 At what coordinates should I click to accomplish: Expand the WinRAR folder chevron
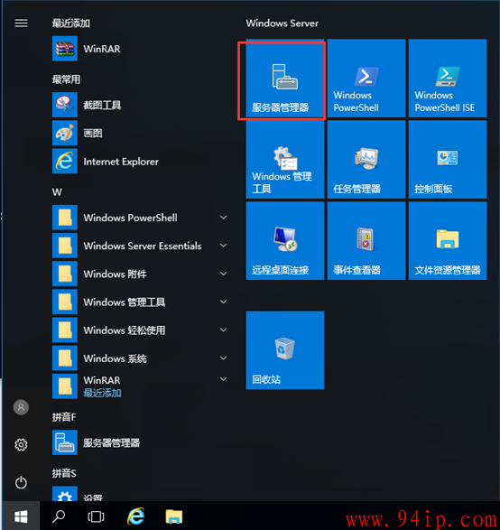click(x=223, y=379)
